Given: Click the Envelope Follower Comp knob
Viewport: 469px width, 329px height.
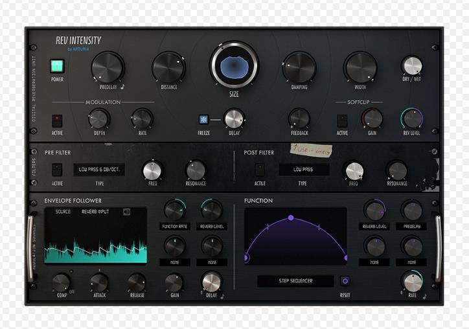Looking at the screenshot, I should coord(62,283).
